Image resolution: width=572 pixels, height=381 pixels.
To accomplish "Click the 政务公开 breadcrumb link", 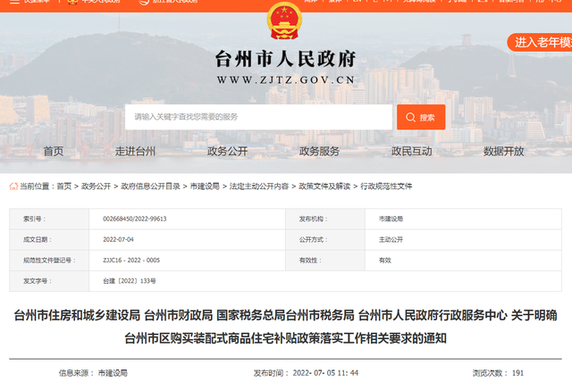I will point(97,186).
